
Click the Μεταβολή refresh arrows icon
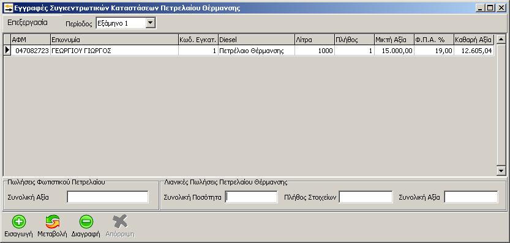click(x=53, y=222)
